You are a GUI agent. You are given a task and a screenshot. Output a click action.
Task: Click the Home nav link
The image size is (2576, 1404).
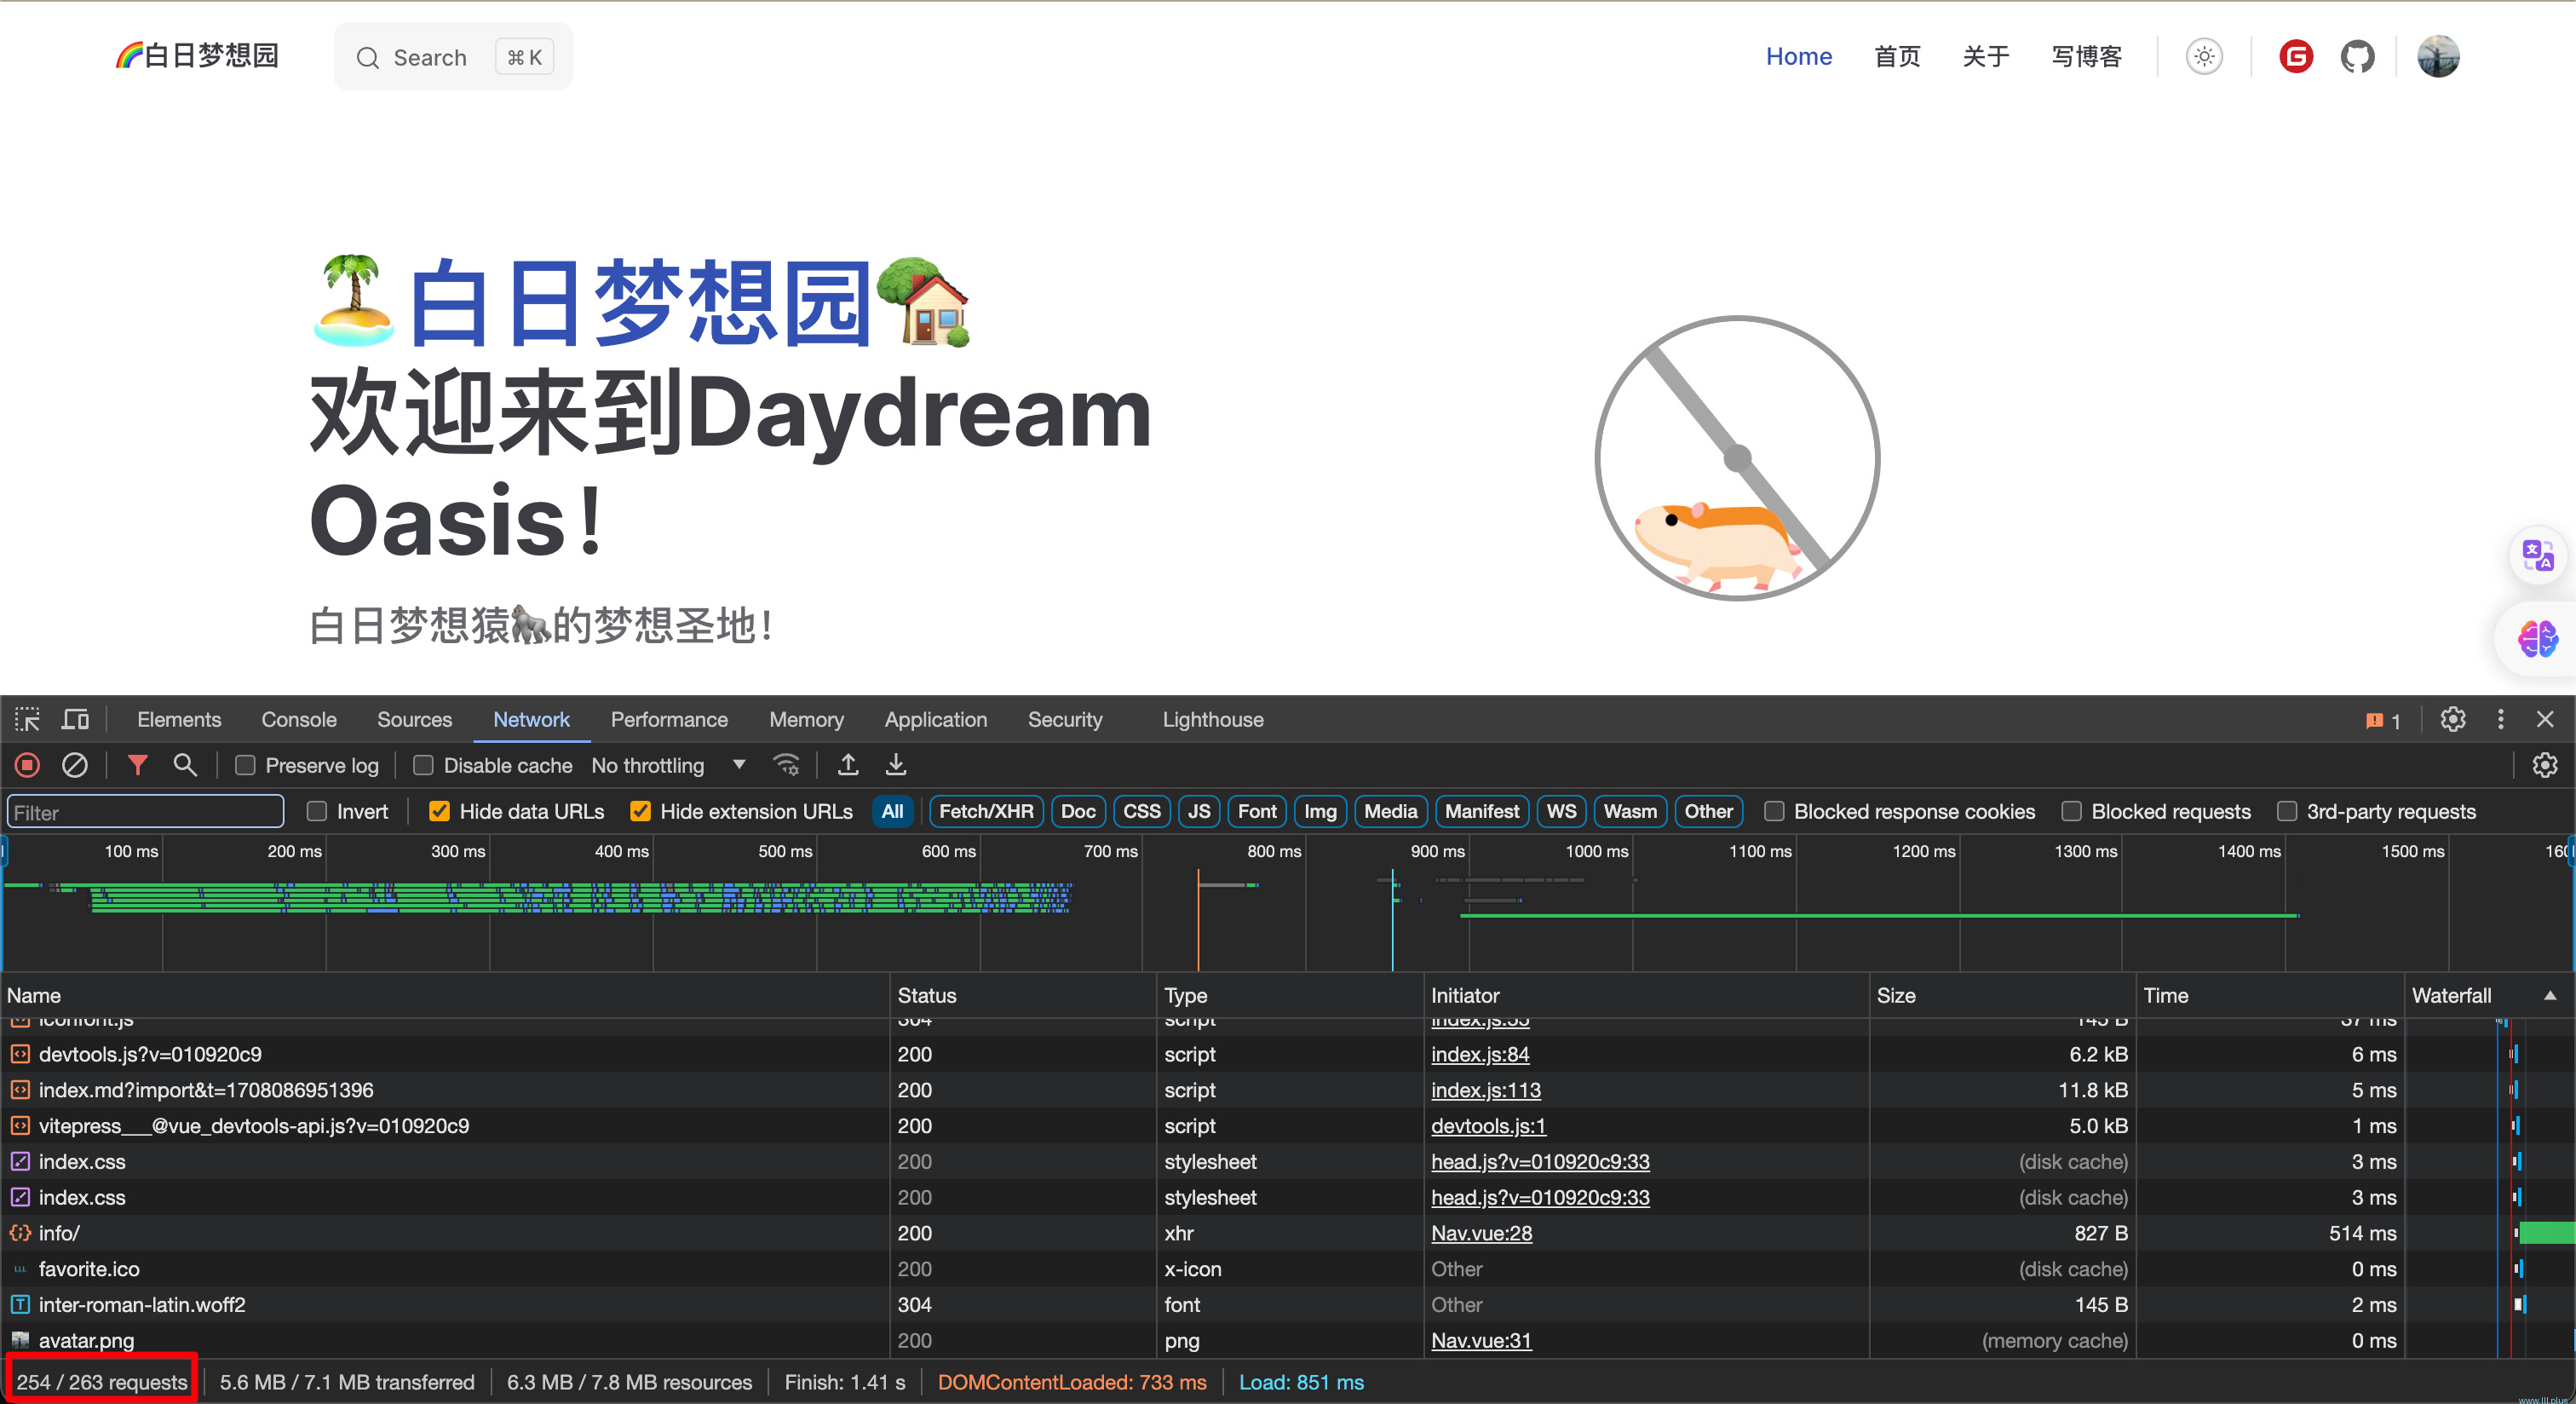tap(1798, 57)
